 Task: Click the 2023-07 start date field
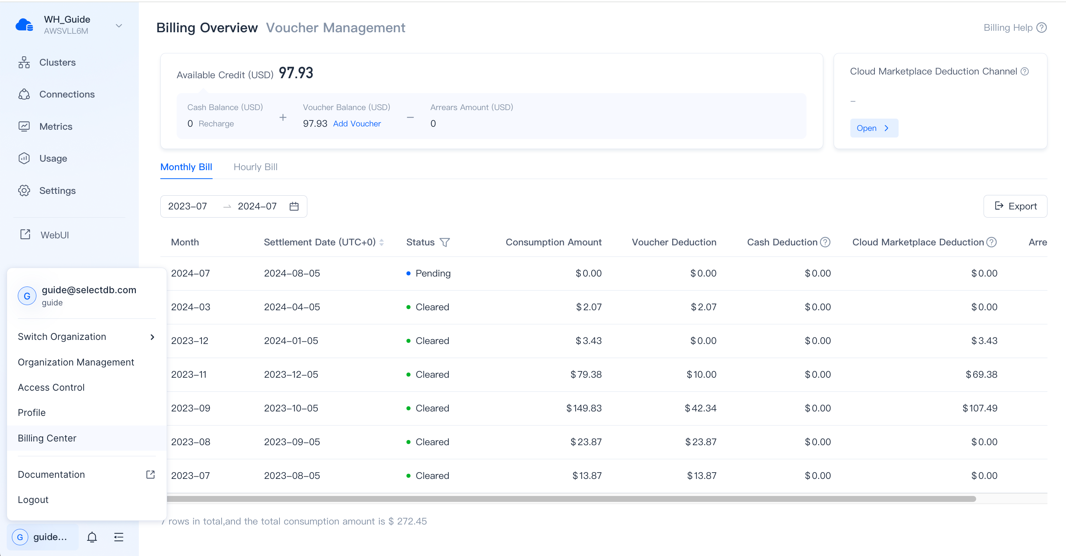tap(187, 206)
